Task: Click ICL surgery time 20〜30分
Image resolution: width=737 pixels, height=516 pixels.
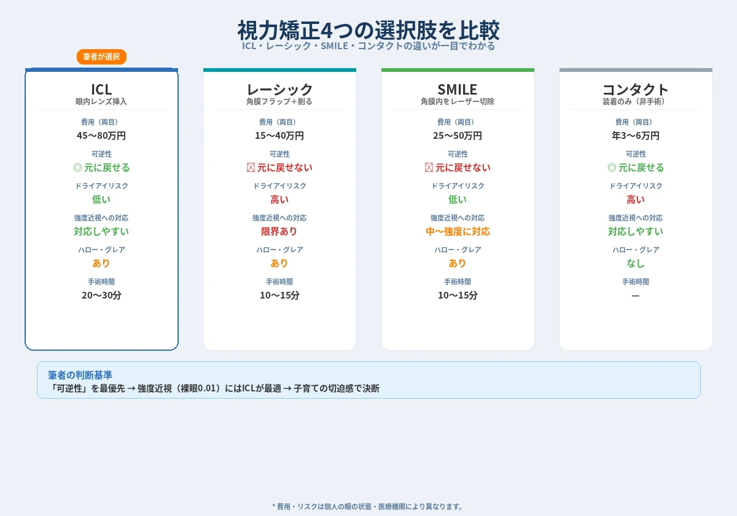Action: [101, 295]
